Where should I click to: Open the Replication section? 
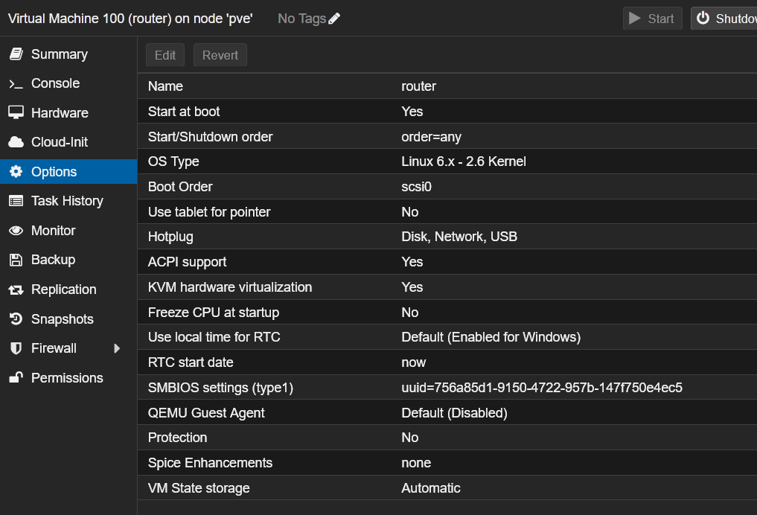[63, 290]
